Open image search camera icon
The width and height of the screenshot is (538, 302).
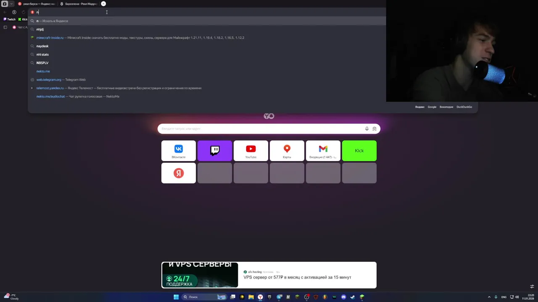coord(374,129)
